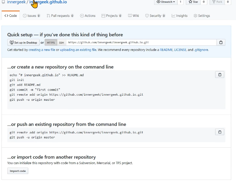View the stargazers count next to Star
The height and width of the screenshot is (181, 236).
(x=204, y=2)
